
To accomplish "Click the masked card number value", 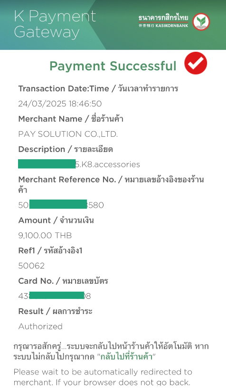I will [x=55, y=296].
